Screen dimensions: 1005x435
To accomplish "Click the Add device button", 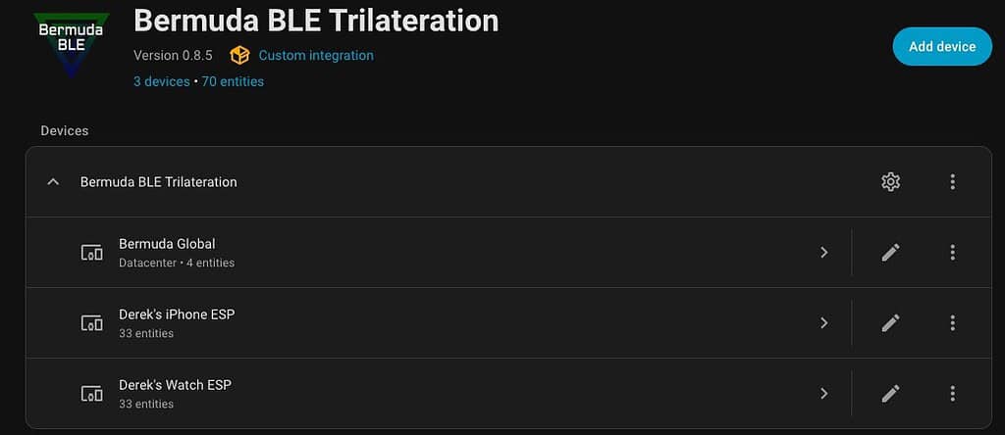I will (941, 46).
